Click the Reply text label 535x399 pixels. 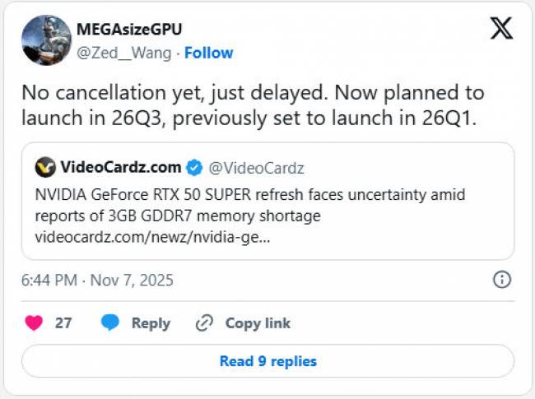(x=151, y=323)
